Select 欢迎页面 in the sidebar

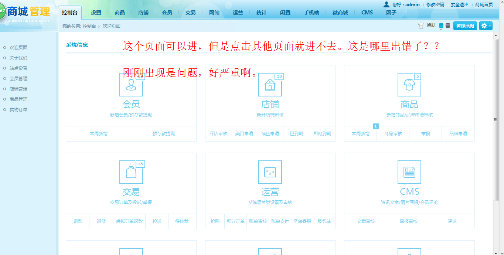[18, 48]
